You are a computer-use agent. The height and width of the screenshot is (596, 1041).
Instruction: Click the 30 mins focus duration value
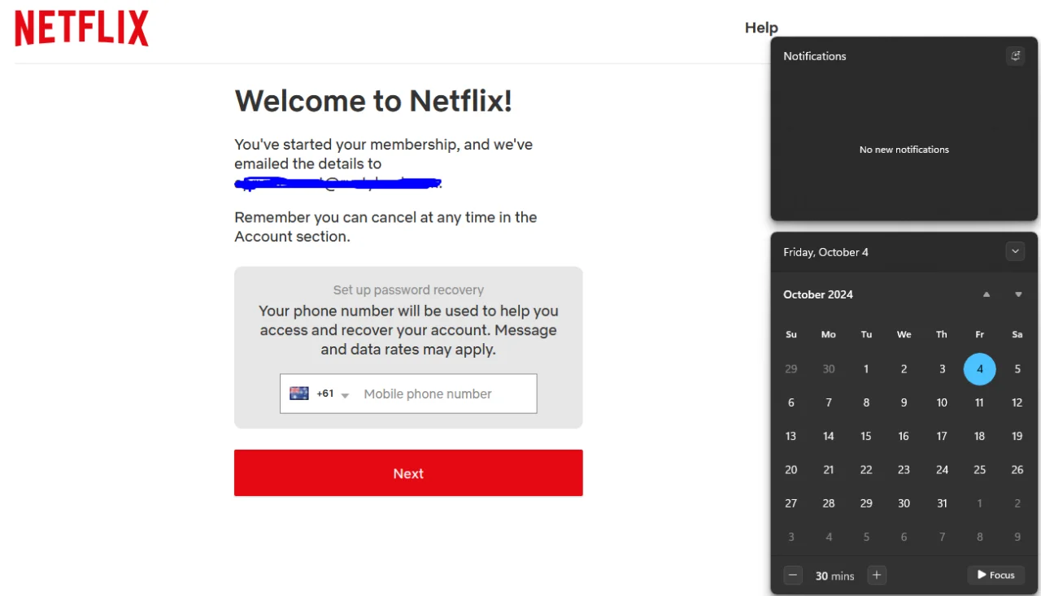tap(835, 576)
